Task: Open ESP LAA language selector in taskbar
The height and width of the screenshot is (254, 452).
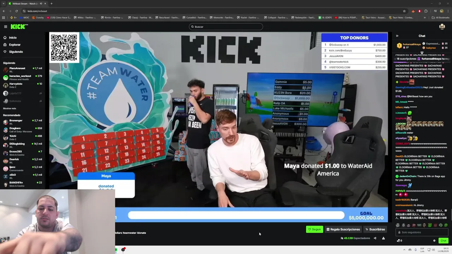Action: point(422,250)
